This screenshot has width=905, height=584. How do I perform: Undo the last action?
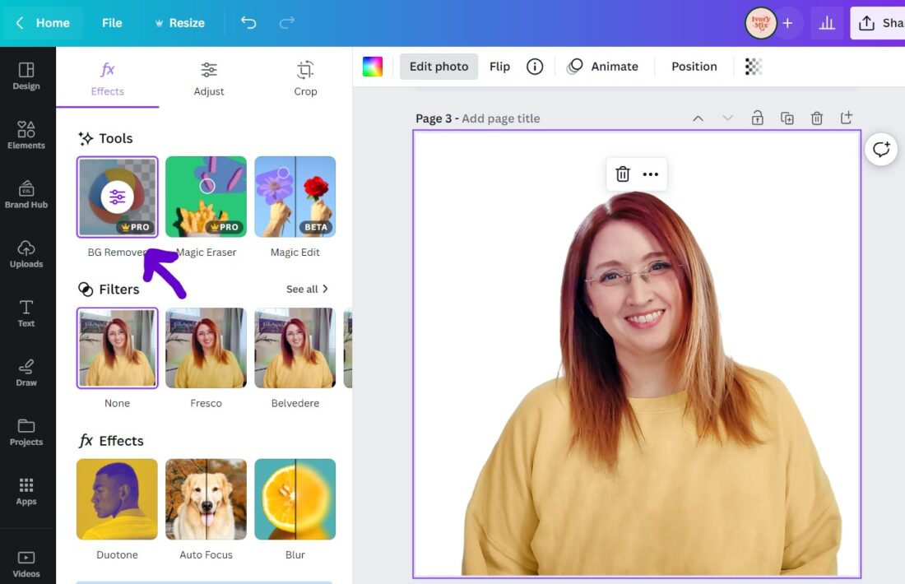pyautogui.click(x=248, y=23)
